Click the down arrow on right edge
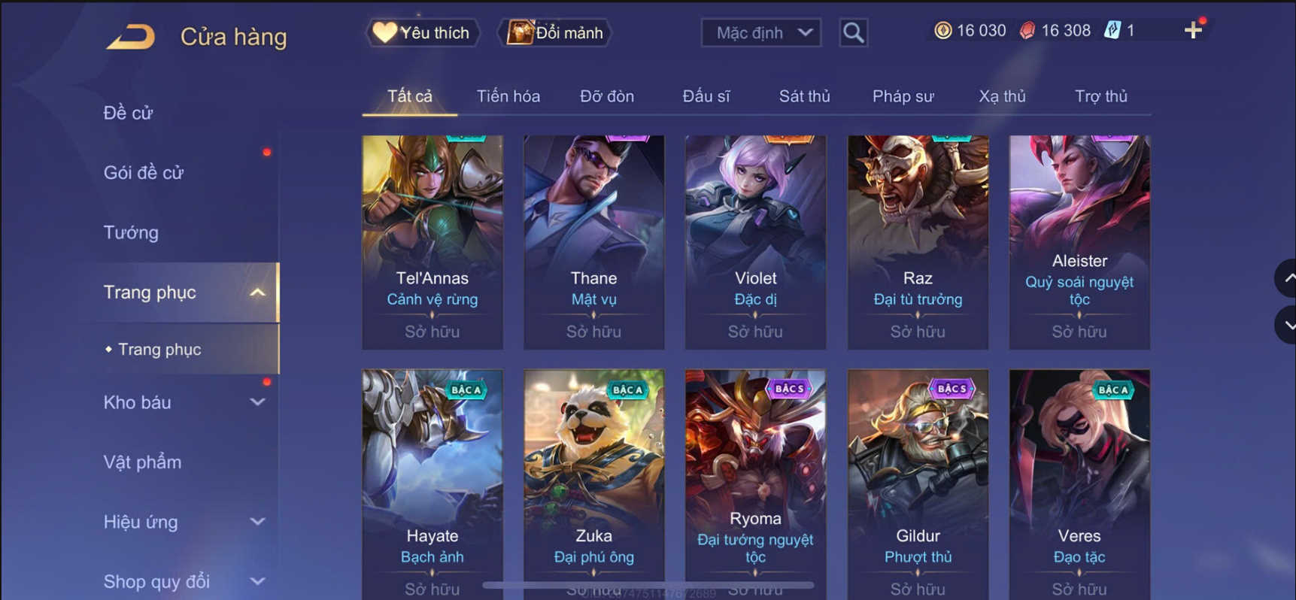This screenshot has width=1296, height=600. [x=1287, y=325]
